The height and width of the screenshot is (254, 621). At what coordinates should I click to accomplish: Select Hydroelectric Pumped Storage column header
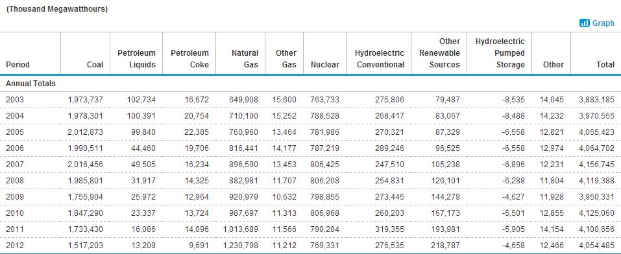[500, 53]
